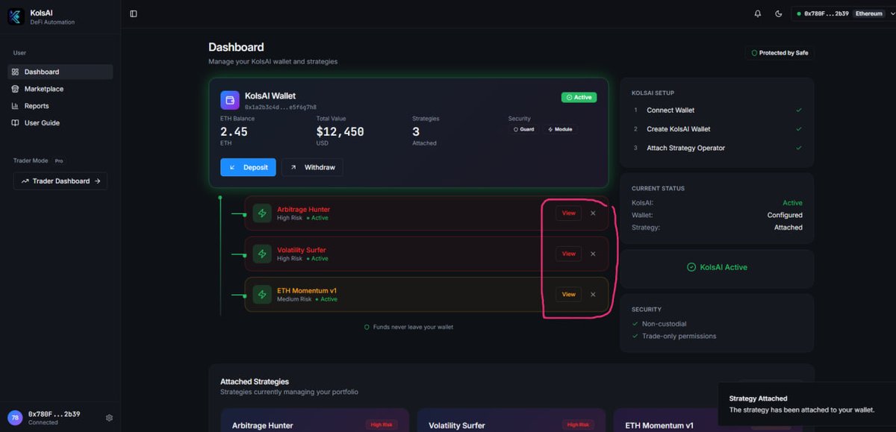Image resolution: width=896 pixels, height=432 pixels.
Task: Toggle the sidebar collapse icon
Action: pyautogui.click(x=134, y=13)
